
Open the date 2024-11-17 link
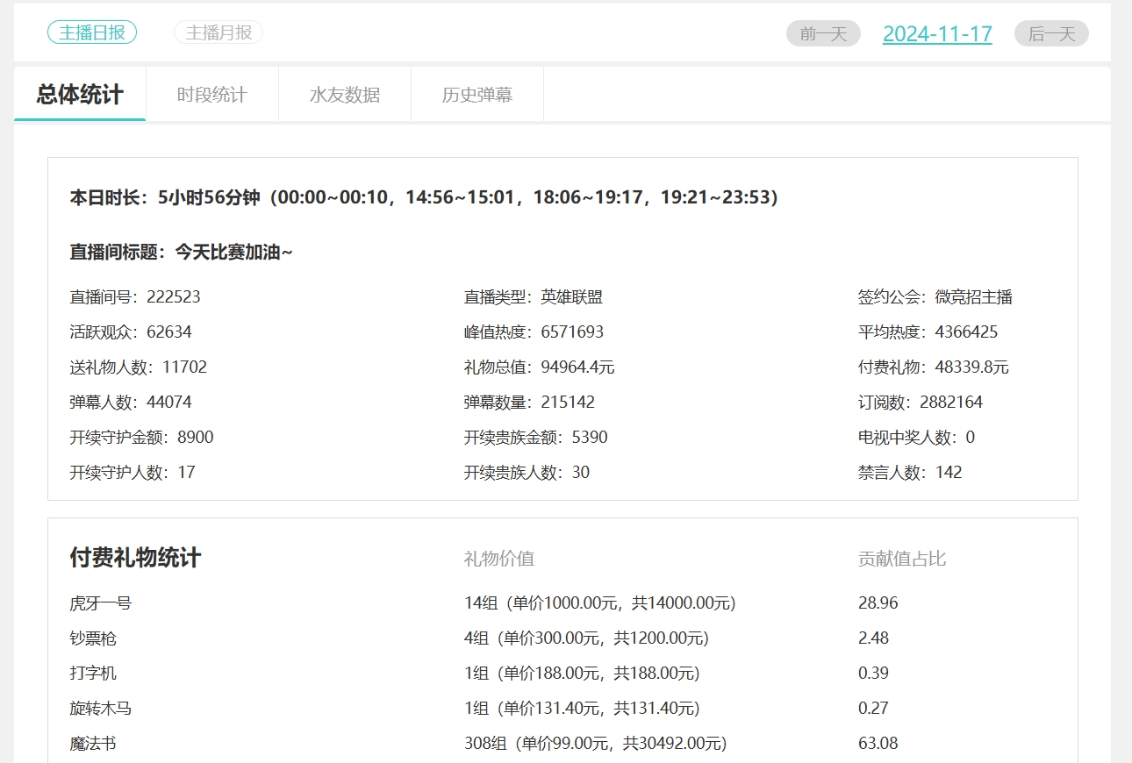pos(936,33)
